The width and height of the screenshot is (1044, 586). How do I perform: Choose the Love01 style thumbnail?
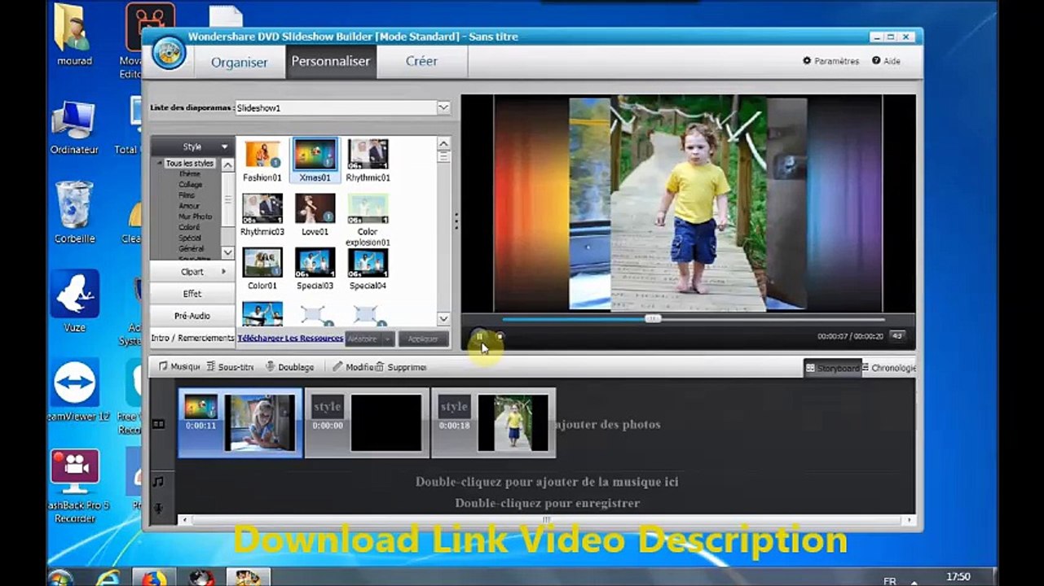(x=315, y=214)
